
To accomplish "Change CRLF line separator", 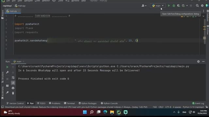I will point(161,107).
